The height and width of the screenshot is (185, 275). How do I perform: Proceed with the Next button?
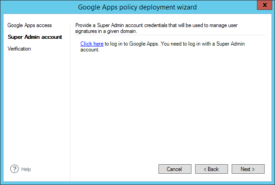[x=248, y=169]
